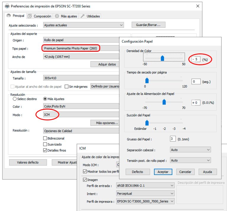Open the Tipo papel Premium Semimatte dropdown
This screenshot has height=211, width=227.
[x=81, y=48]
